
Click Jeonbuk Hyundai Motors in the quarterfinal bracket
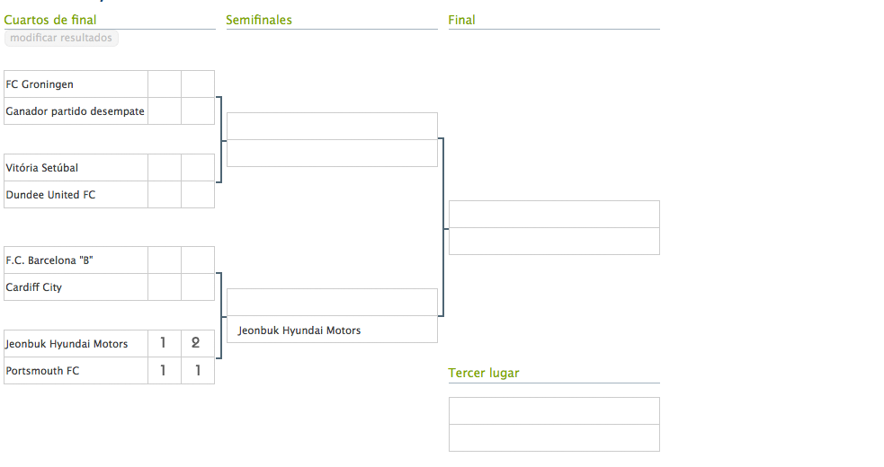tap(76, 344)
